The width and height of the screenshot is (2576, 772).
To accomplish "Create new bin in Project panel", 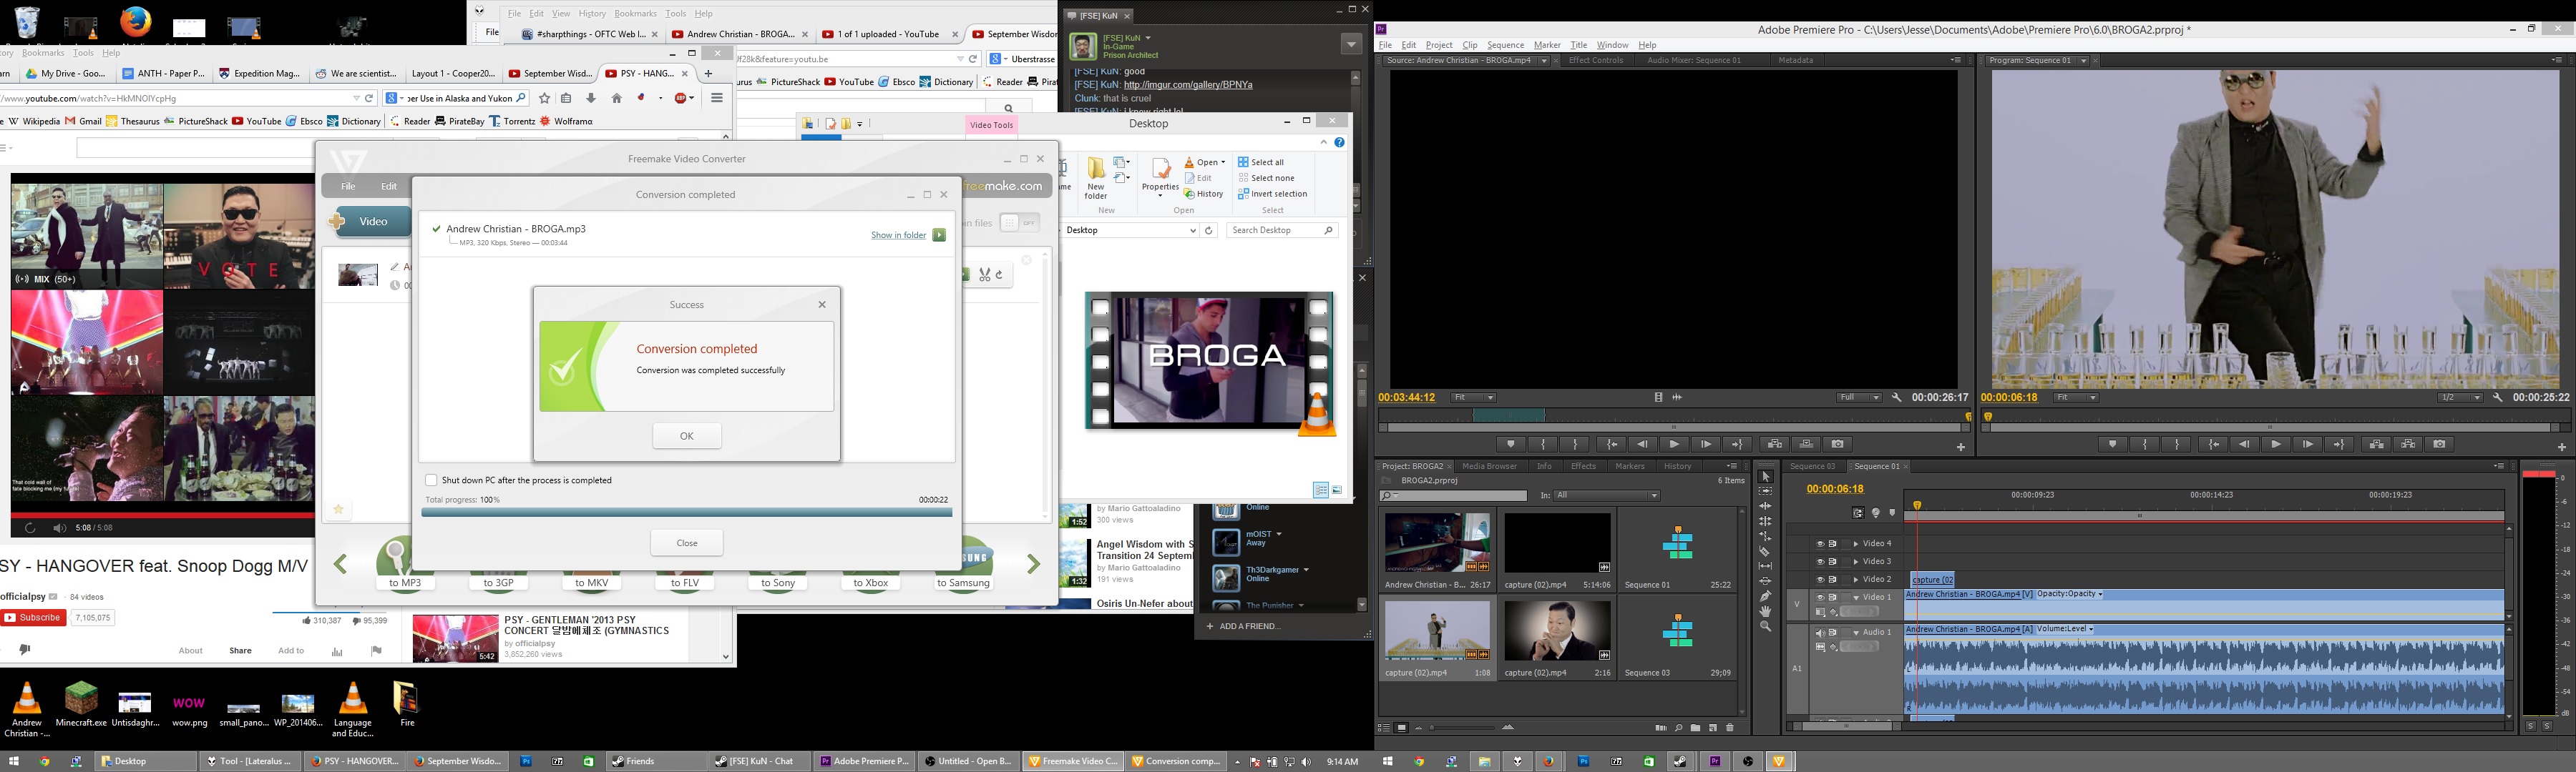I will click(x=1696, y=728).
